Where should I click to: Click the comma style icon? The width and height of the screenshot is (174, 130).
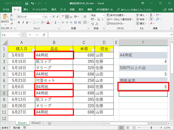(103, 19)
